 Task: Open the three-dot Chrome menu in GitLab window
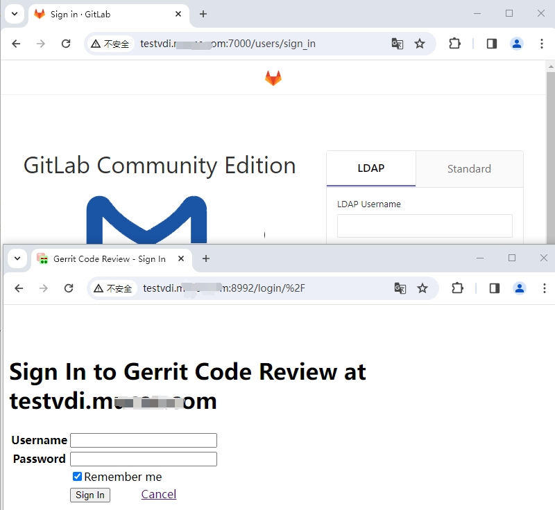point(542,44)
